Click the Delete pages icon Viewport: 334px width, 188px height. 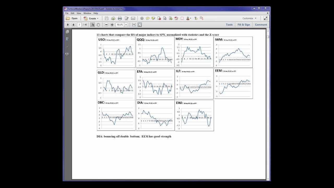point(159,18)
